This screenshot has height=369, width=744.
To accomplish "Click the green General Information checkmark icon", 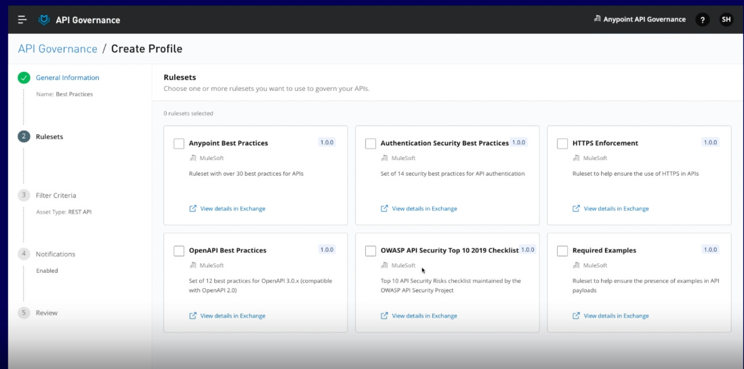I will [x=24, y=78].
